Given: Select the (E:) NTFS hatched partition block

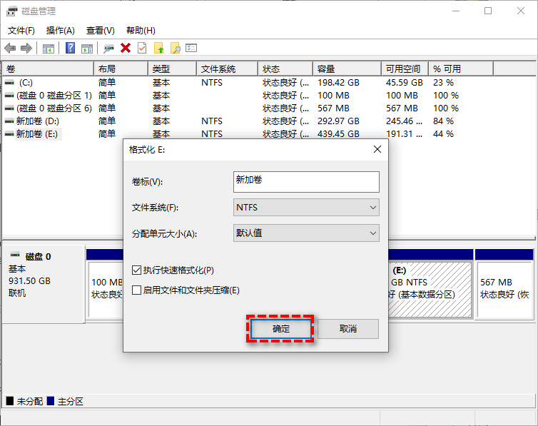Looking at the screenshot, I should (430, 290).
